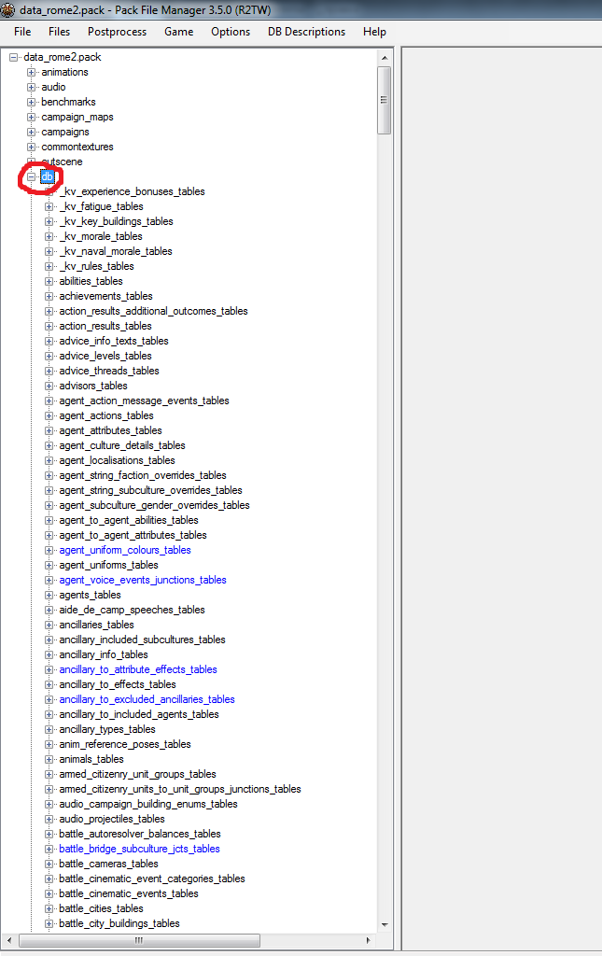Open the Postprocess menu
Viewport: 602px width, 956px height.
coord(117,32)
